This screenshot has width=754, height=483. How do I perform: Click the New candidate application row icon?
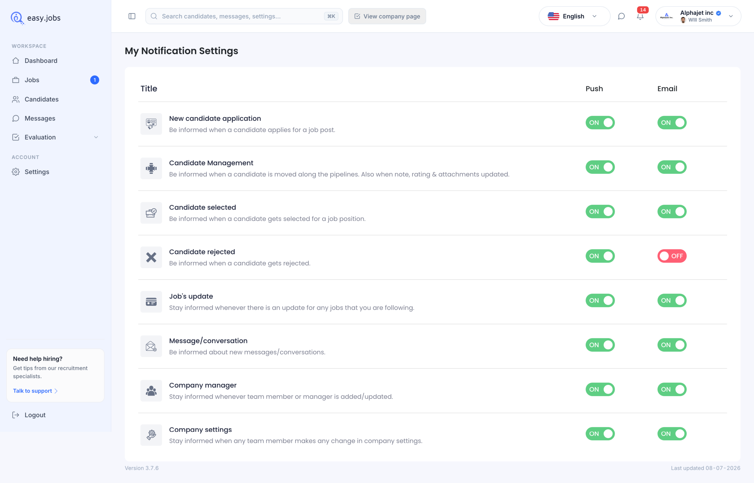point(151,124)
